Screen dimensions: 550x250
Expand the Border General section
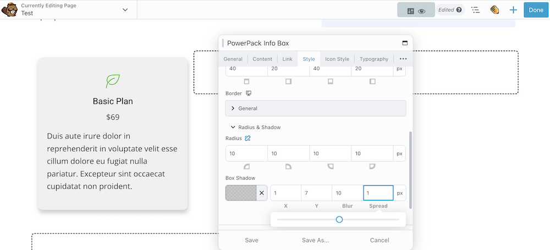[x=315, y=108]
